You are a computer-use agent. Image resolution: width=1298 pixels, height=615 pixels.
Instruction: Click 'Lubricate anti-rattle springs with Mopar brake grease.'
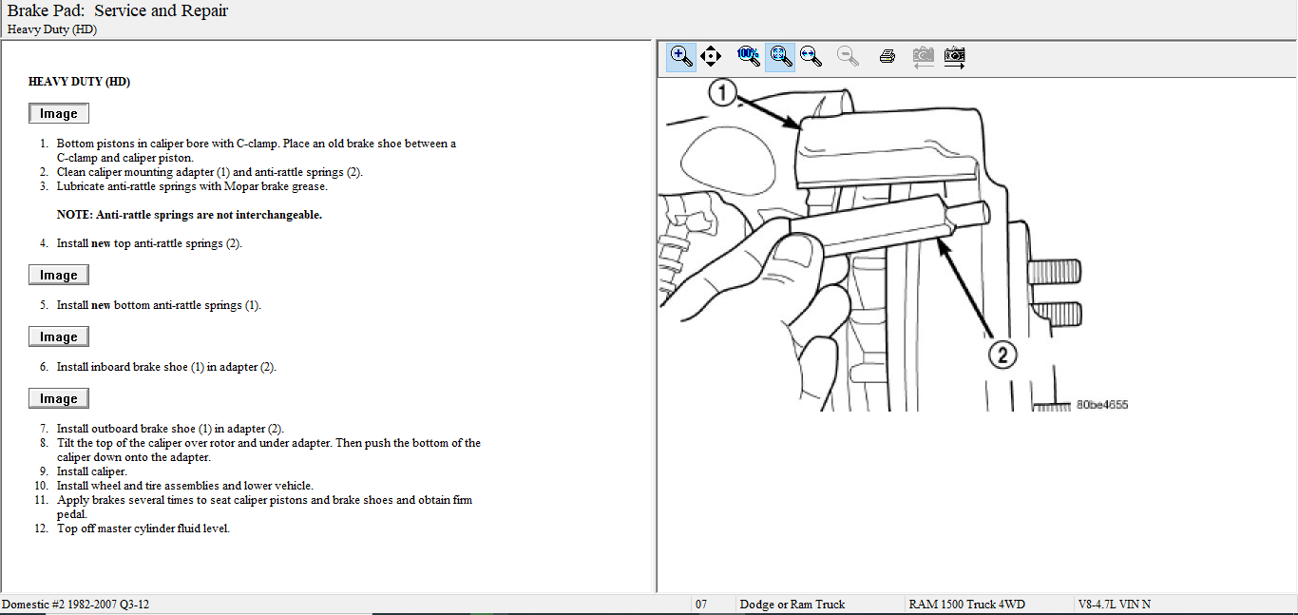pyautogui.click(x=192, y=186)
